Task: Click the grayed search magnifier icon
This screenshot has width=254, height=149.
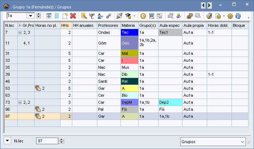Action: click(x=170, y=16)
